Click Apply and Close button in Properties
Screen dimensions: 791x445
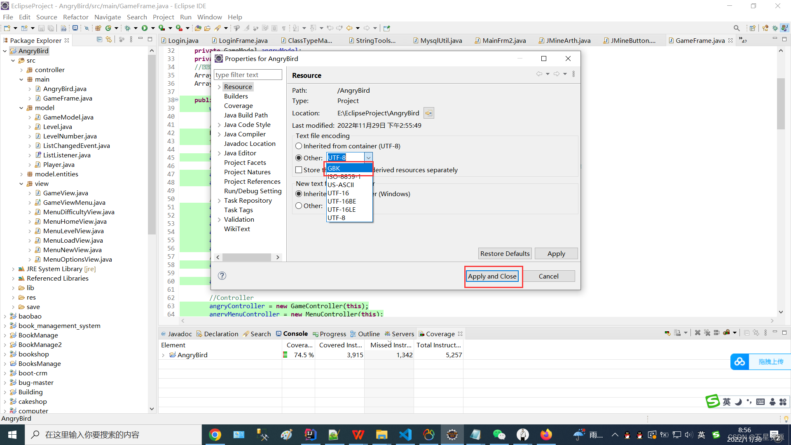491,276
